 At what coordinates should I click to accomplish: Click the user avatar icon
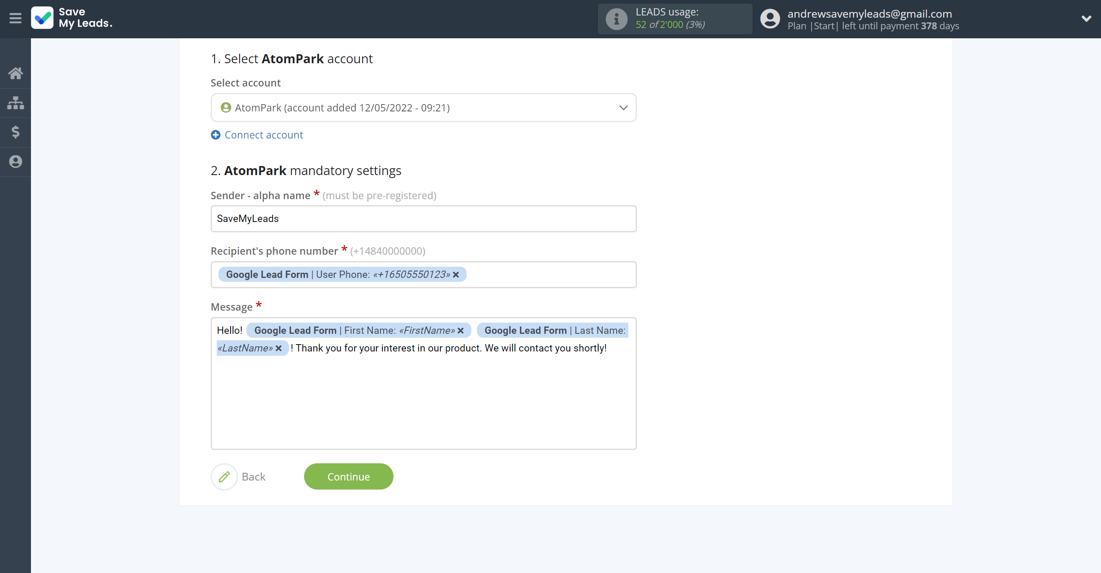[x=770, y=19]
